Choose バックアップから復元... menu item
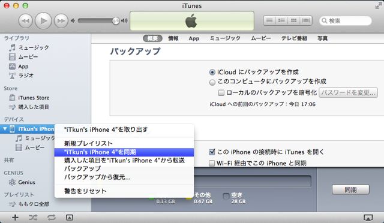The height and width of the screenshot is (223, 384). (124, 177)
